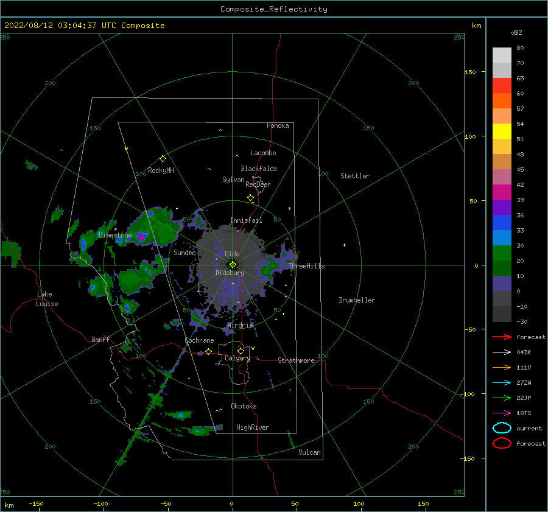Click the Stettler town label

point(355,176)
